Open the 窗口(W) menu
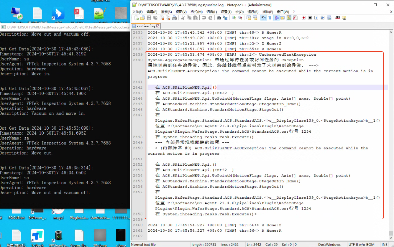This screenshot has width=394, height=247. pos(283,12)
